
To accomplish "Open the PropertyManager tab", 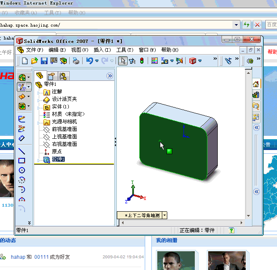I will (51, 76).
